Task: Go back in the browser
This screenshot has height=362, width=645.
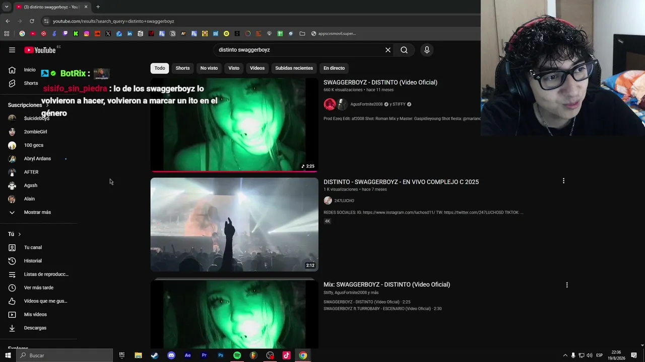Action: pyautogui.click(x=8, y=21)
